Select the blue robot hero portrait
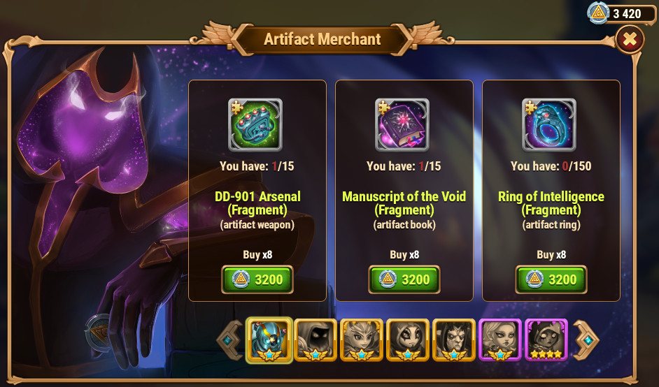659x387 pixels. click(x=269, y=340)
